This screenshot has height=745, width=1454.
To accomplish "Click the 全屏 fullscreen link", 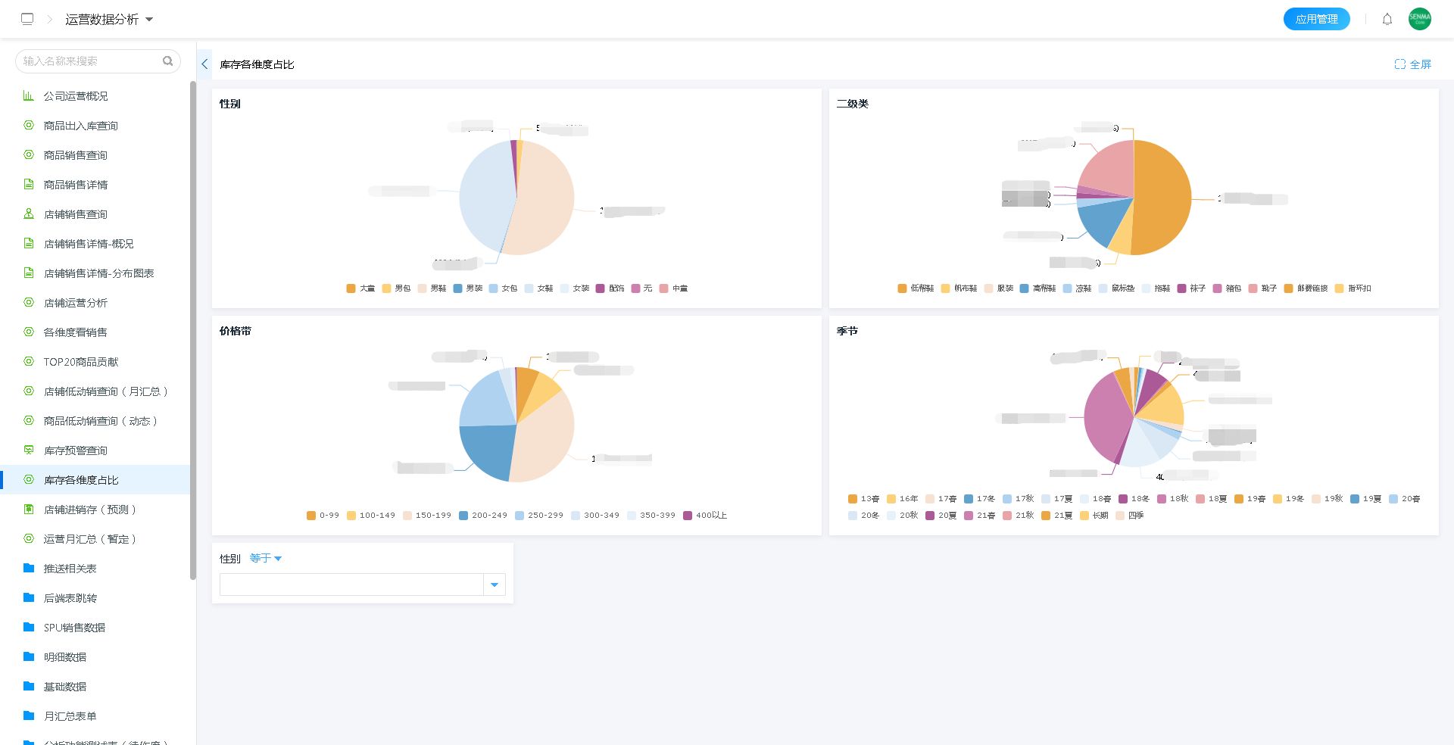I will [x=1413, y=64].
